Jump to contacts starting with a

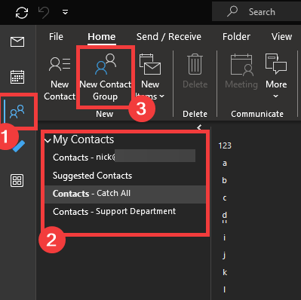[225, 164]
